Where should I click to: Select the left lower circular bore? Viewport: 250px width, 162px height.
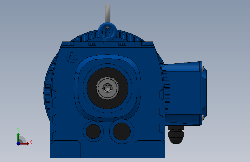tap(93, 131)
